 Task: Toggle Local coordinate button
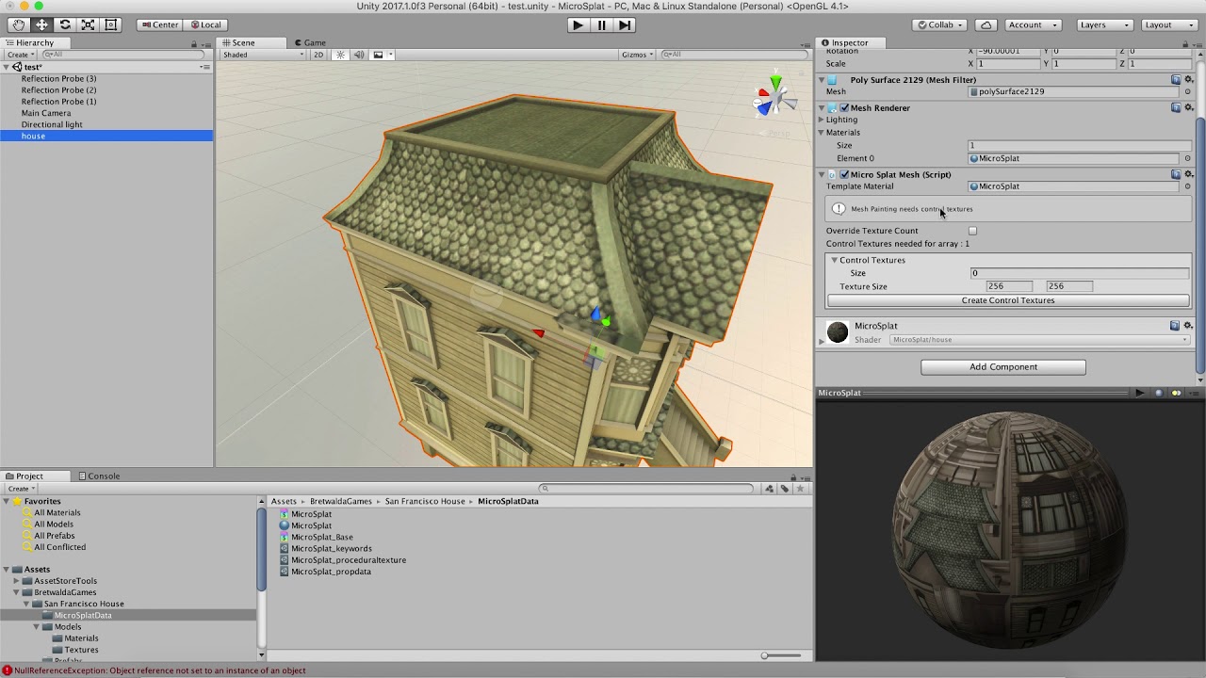pyautogui.click(x=205, y=24)
